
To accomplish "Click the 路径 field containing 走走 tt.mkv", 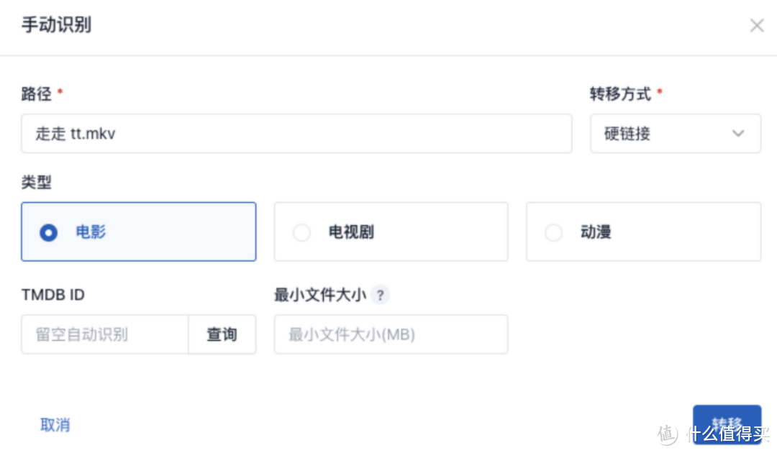I will 296,133.
